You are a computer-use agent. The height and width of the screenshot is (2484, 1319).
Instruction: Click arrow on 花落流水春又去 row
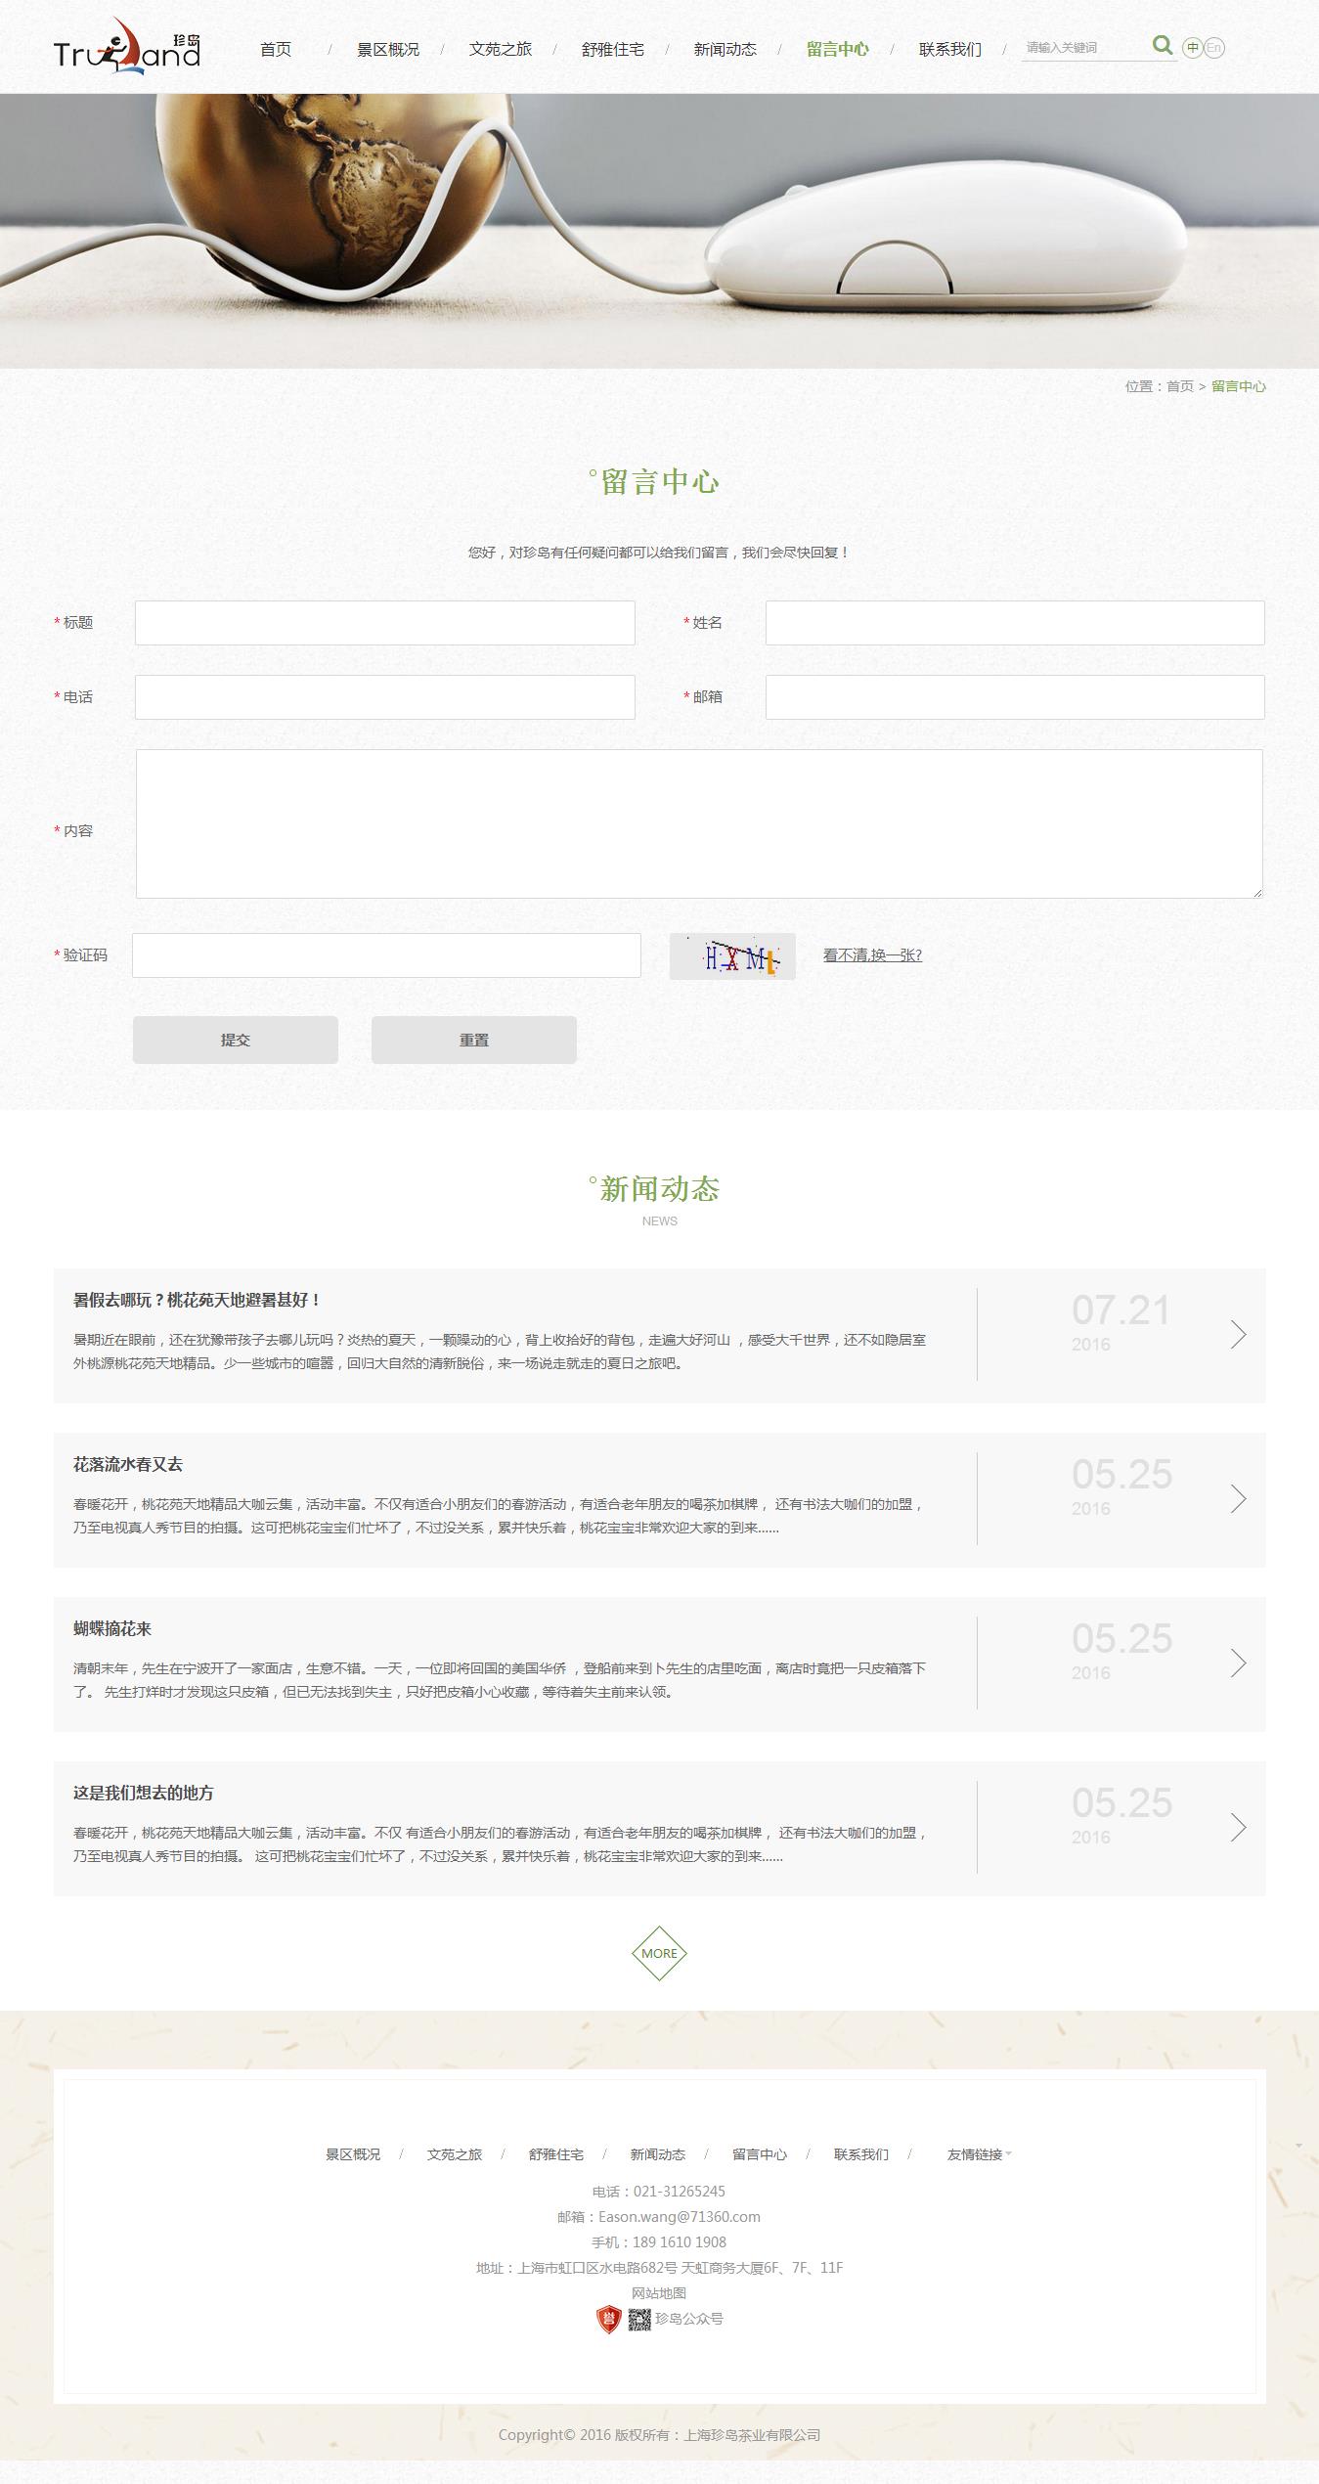[x=1238, y=1498]
